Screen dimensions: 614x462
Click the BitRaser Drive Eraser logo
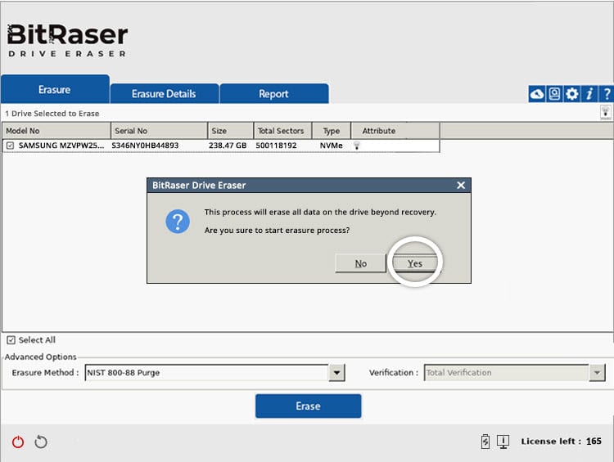(x=67, y=40)
